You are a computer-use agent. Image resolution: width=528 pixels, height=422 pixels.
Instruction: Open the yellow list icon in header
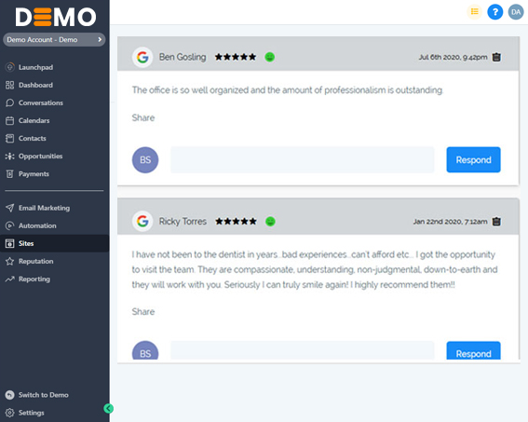coord(475,12)
